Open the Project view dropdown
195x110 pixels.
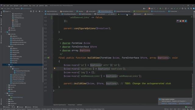pos(7,11)
